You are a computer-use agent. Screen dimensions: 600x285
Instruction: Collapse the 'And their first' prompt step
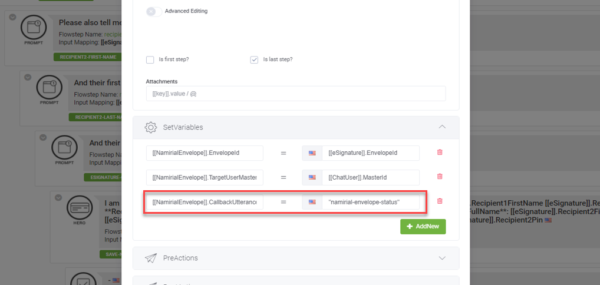[x=28, y=77]
